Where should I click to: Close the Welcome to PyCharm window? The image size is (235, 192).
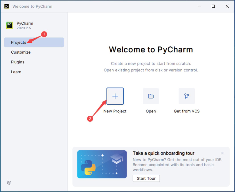tap(227, 6)
